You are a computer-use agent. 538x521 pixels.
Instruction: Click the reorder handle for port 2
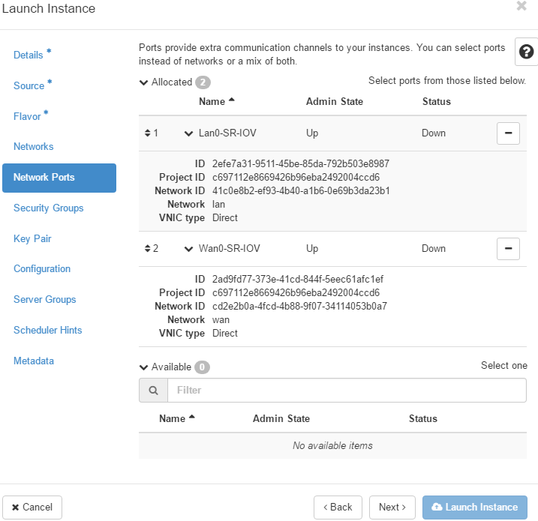coord(148,248)
